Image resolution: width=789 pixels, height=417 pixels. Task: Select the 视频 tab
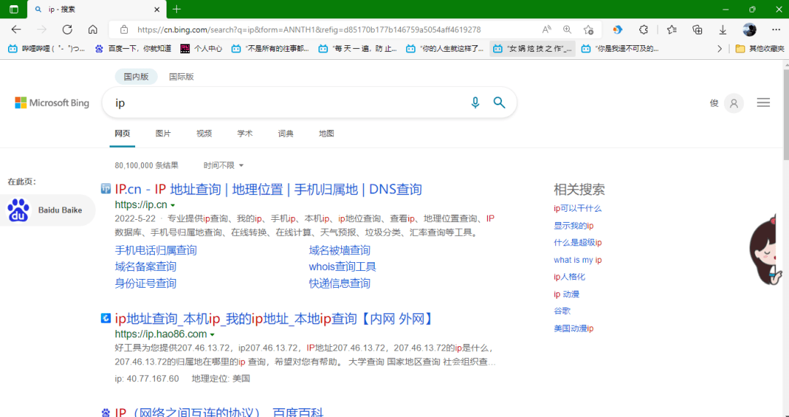point(204,134)
